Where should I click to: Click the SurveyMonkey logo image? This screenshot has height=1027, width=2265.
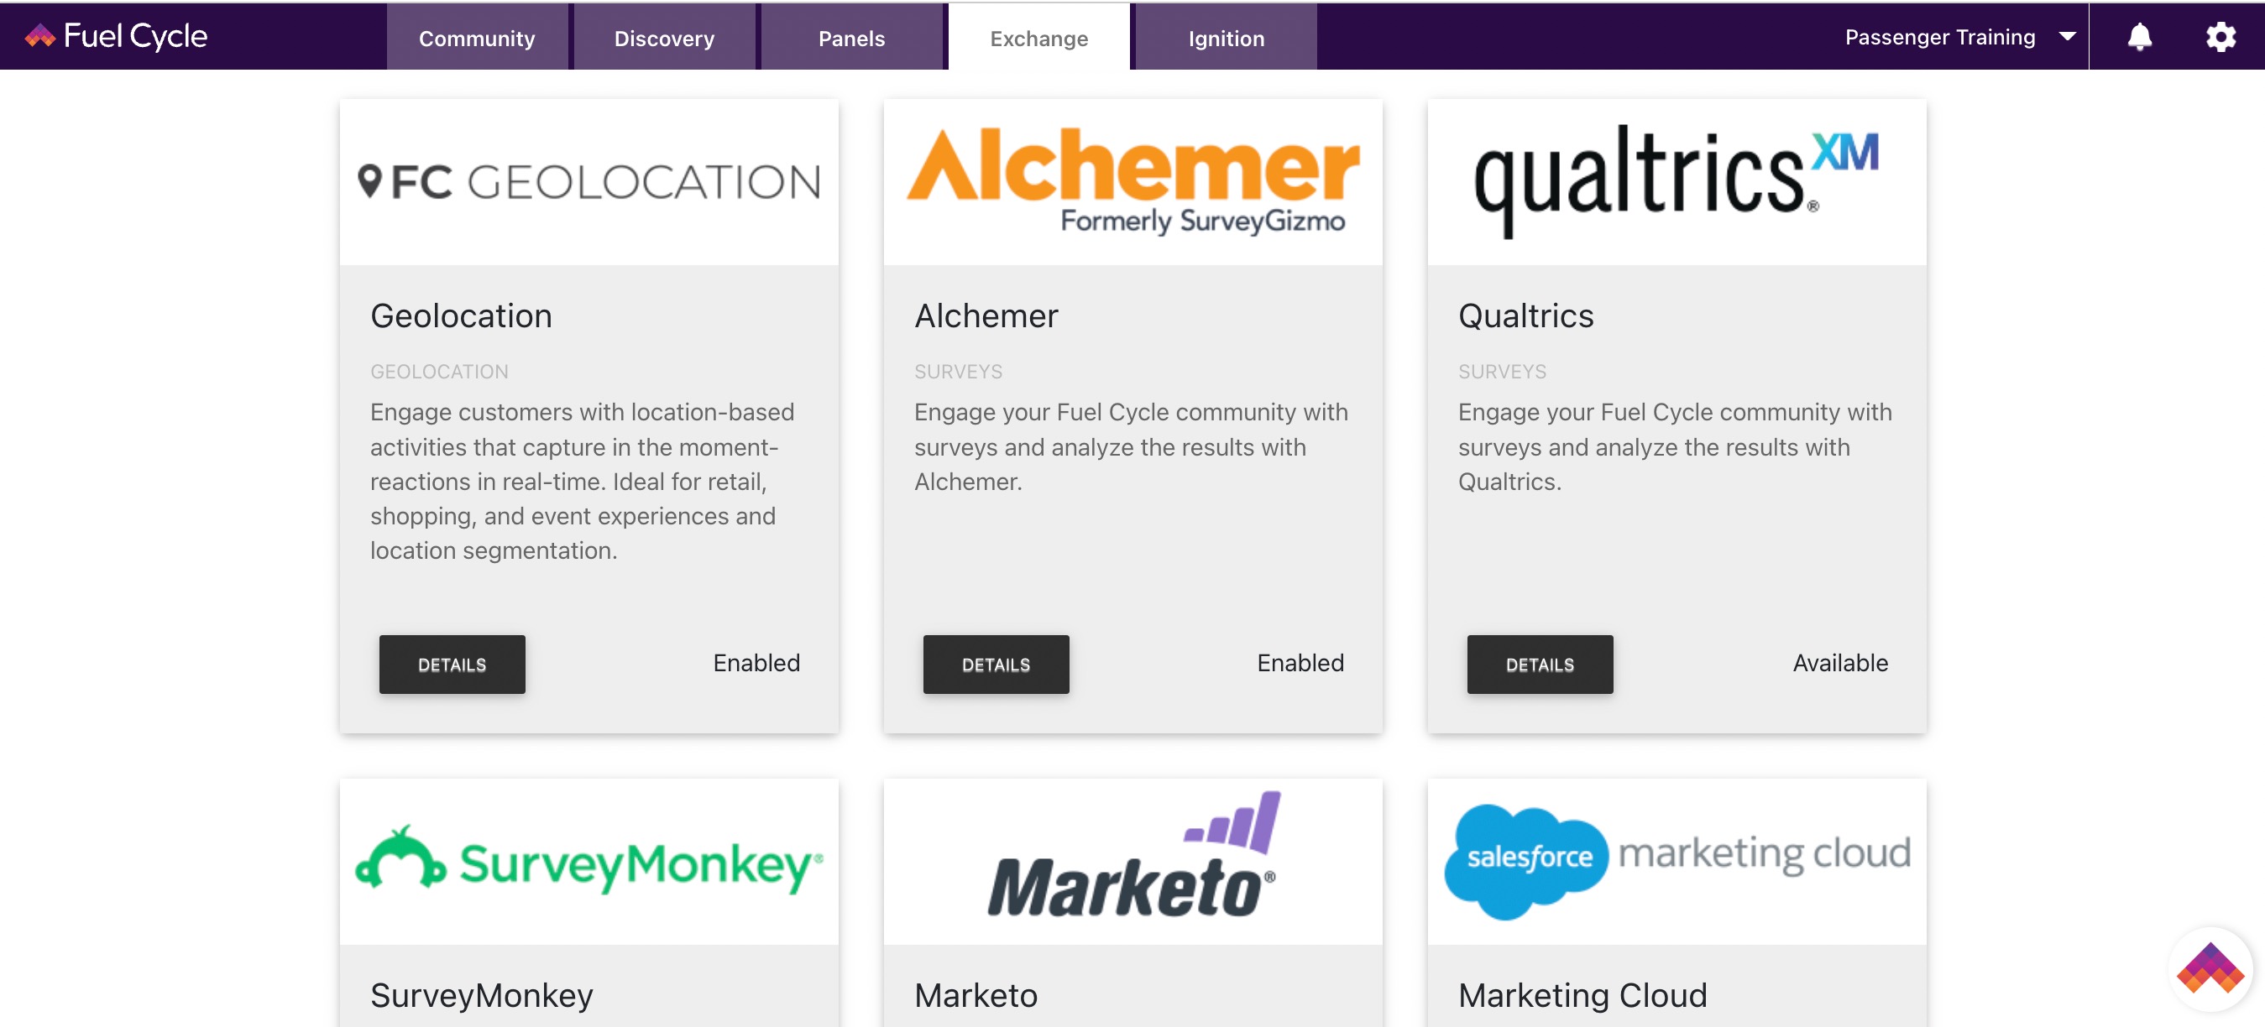pos(589,862)
